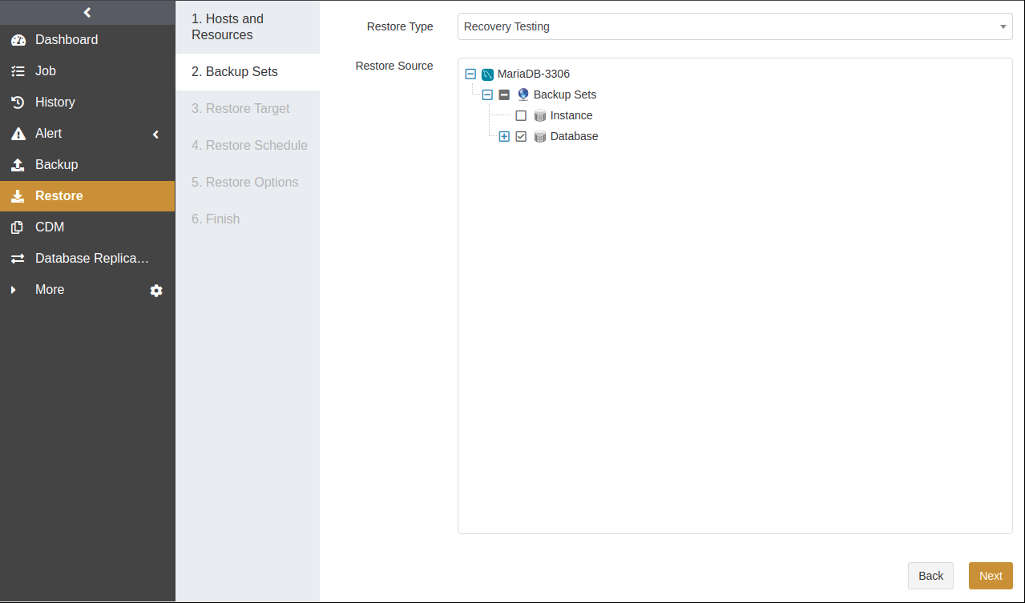Viewport: 1025px width, 603px height.
Task: Click the Back button
Action: [930, 576]
